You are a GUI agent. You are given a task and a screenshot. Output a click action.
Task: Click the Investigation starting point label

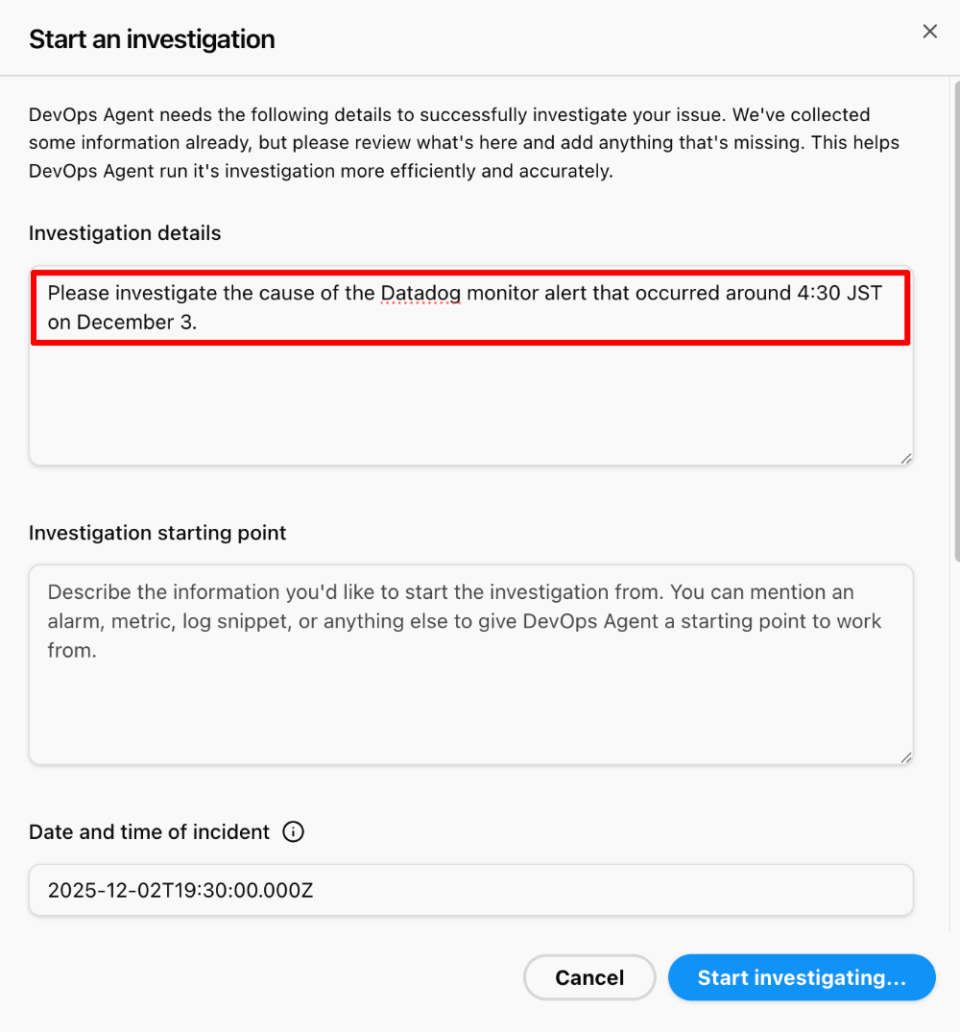(157, 533)
